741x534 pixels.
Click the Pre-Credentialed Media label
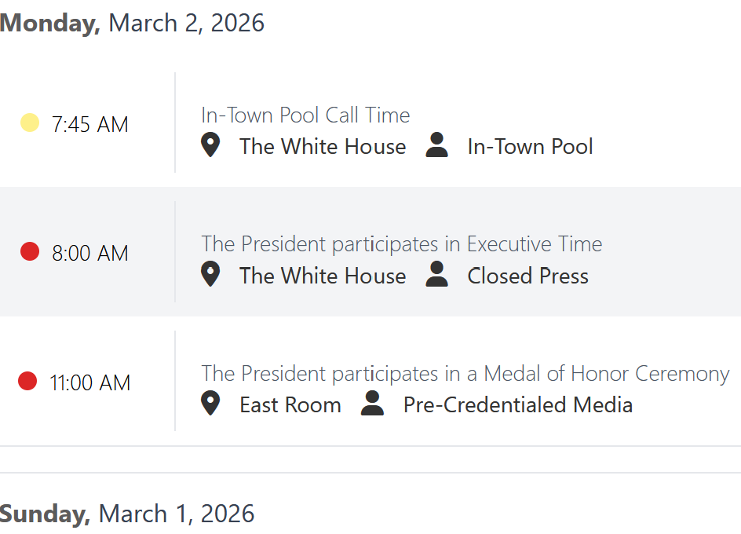coord(518,405)
